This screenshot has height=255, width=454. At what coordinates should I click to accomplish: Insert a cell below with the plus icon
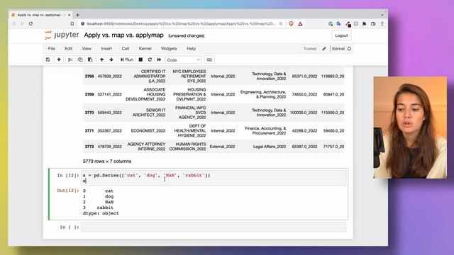(59, 59)
